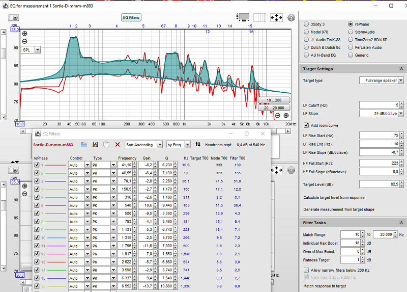Select the StormAudio equaliser option
The width and height of the screenshot is (407, 292).
coord(351,32)
